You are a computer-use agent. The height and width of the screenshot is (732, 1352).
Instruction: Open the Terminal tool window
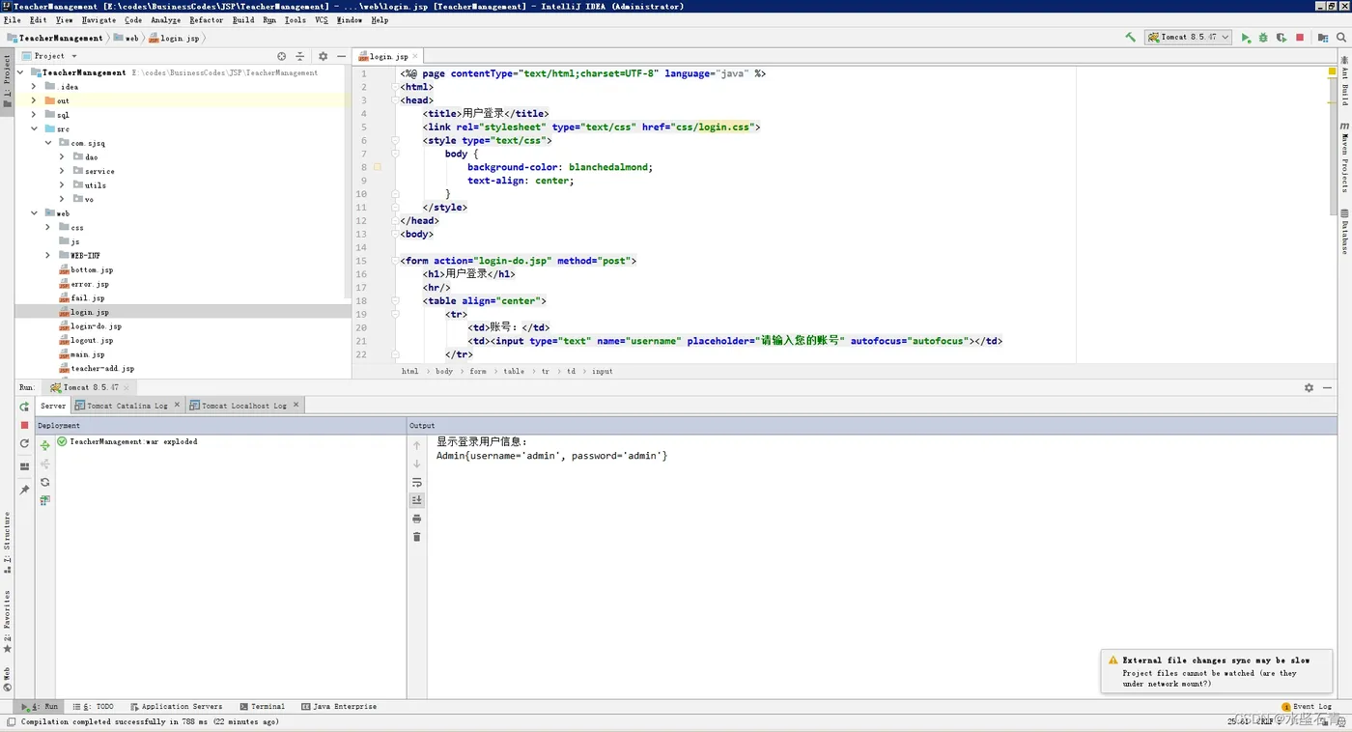pos(262,707)
